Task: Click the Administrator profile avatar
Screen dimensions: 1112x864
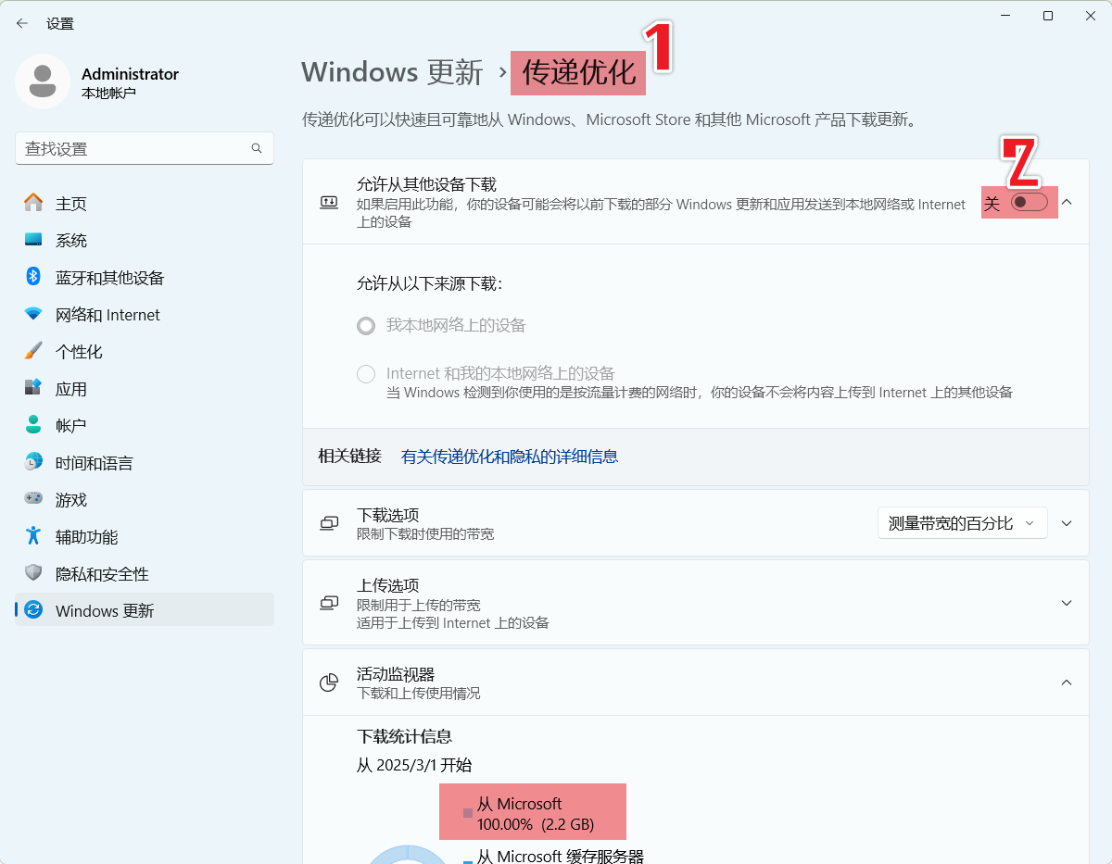Action: (x=43, y=81)
